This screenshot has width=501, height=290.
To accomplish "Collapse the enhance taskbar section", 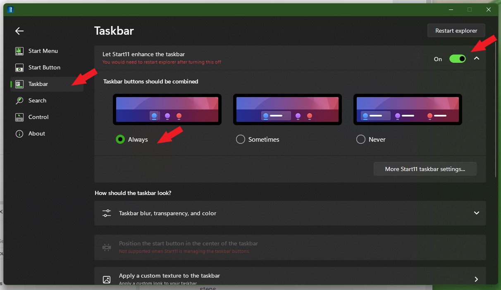I will (477, 59).
